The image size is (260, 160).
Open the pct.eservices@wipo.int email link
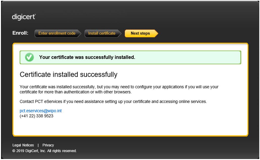pos(41,111)
